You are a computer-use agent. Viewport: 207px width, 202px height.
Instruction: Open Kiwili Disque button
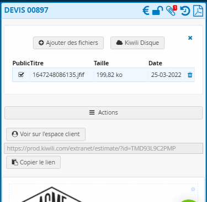[137, 43]
